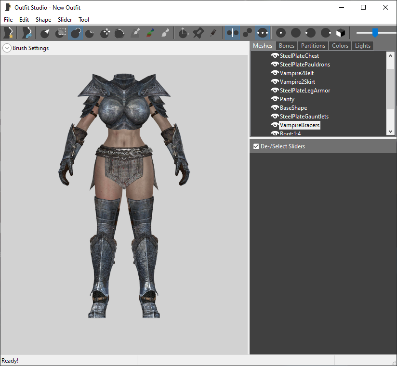
Task: Select the Weight paint brush
Action: pos(135,33)
